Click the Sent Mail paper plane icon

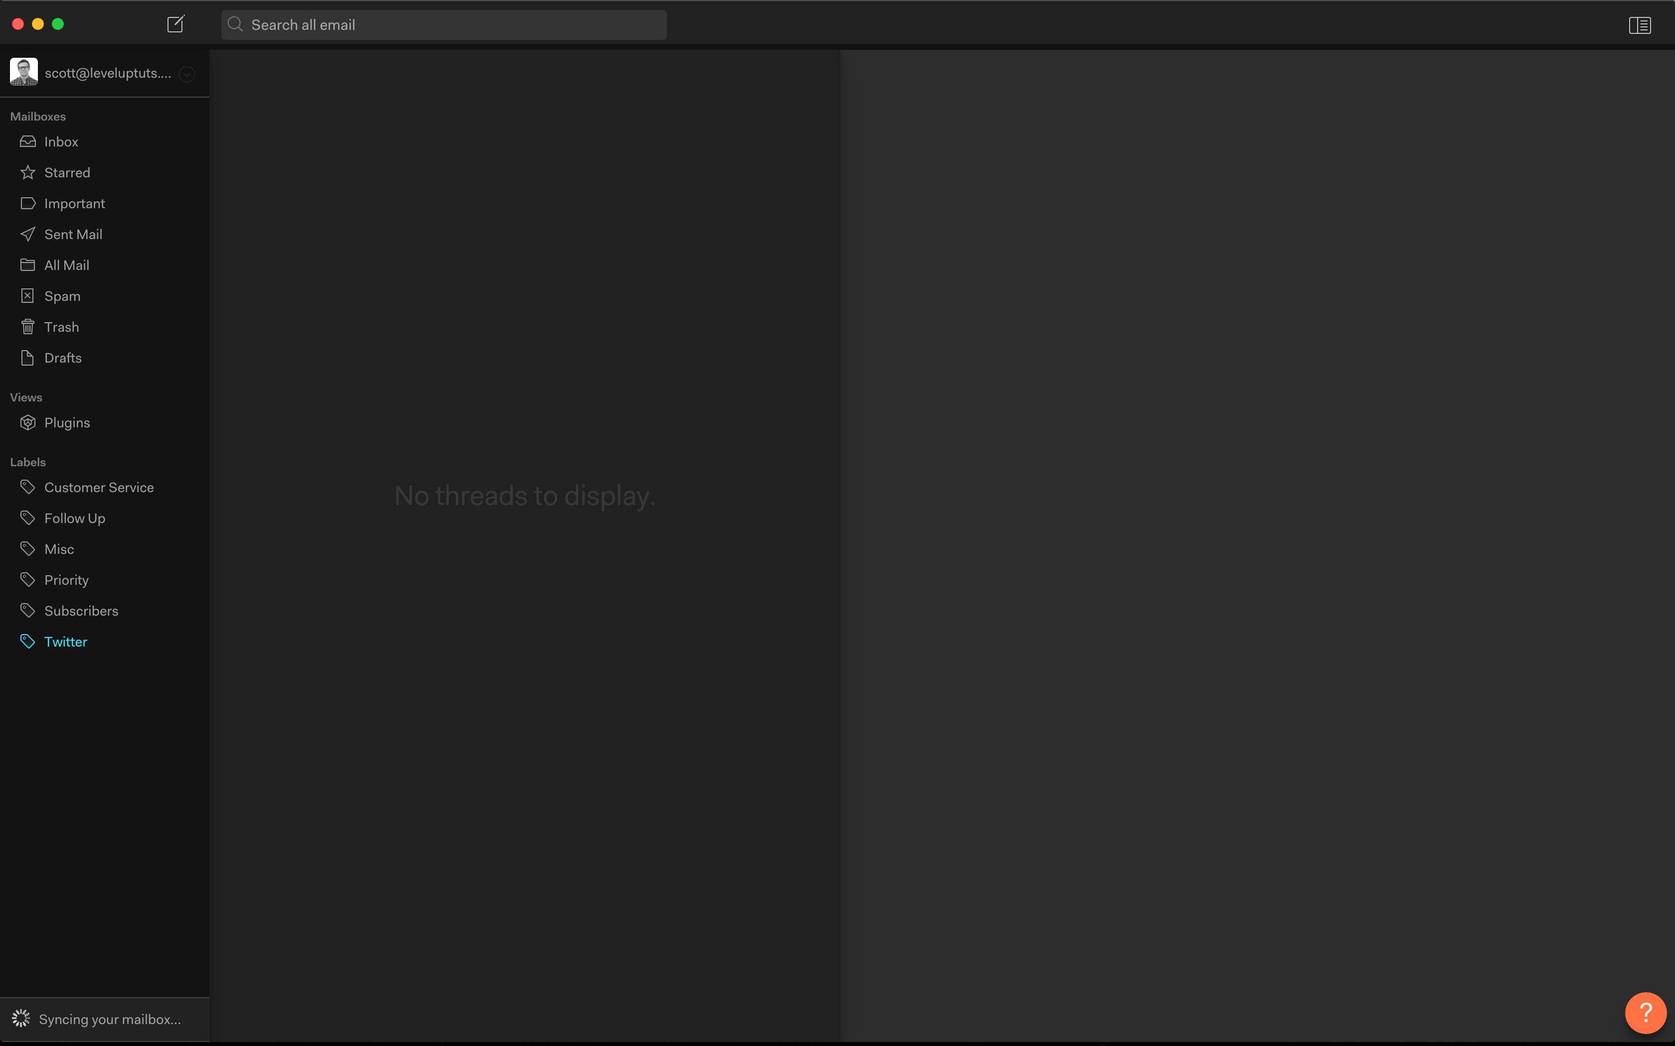[28, 235]
